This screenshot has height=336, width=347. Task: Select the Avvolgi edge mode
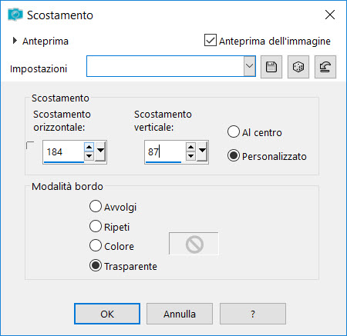point(96,206)
